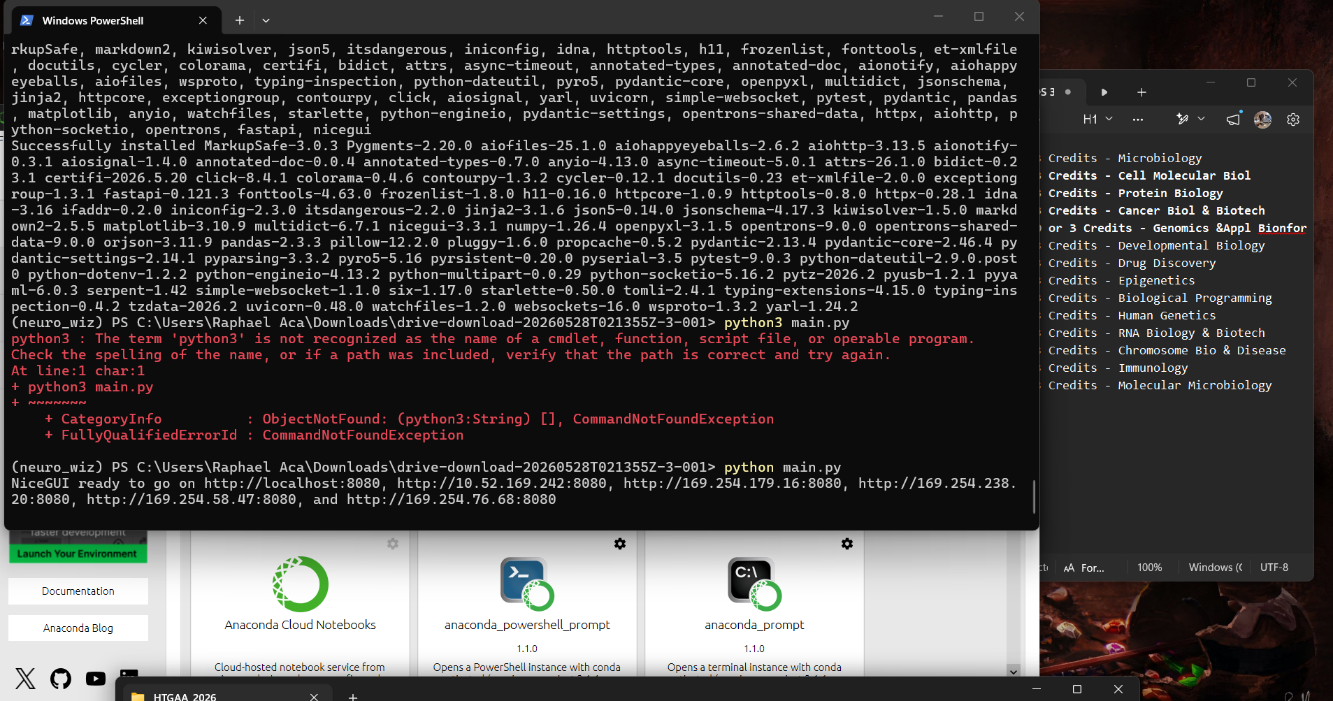1333x701 pixels.
Task: Open a new PowerShell tab with plus icon
Action: 240,20
